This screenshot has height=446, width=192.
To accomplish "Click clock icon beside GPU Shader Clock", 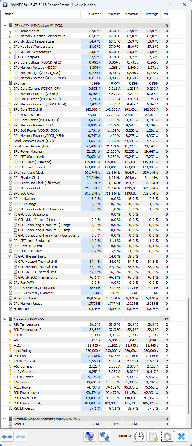I will click(10, 178).
